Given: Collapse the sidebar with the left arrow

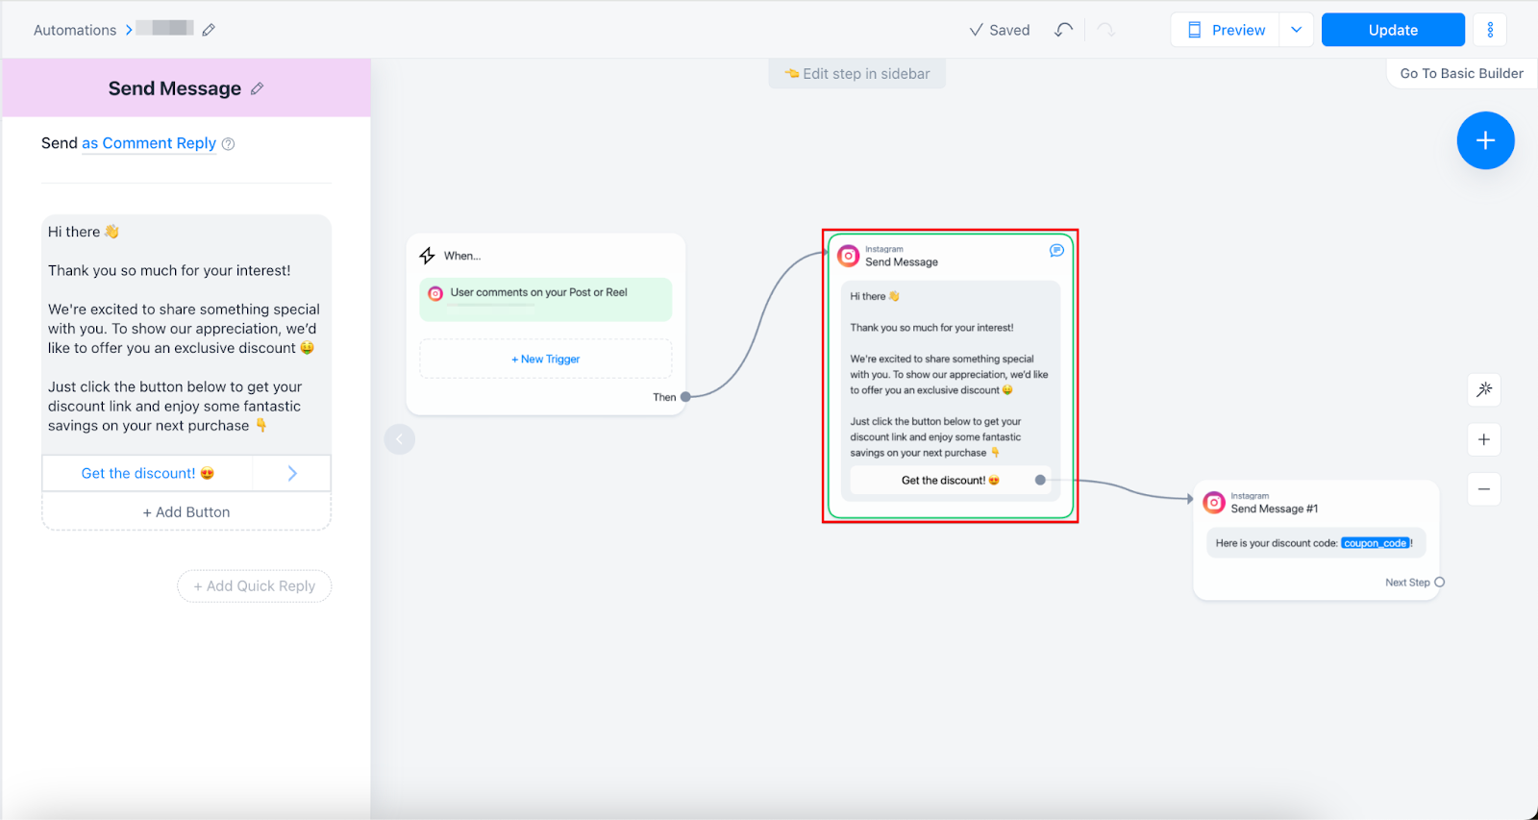Looking at the screenshot, I should pyautogui.click(x=400, y=439).
